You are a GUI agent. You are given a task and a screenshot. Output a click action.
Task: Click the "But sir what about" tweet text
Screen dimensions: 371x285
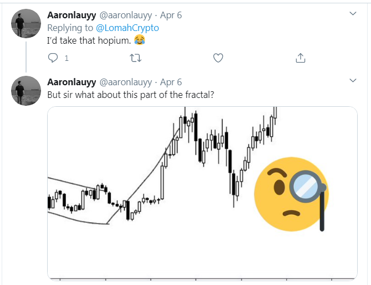[x=130, y=94]
